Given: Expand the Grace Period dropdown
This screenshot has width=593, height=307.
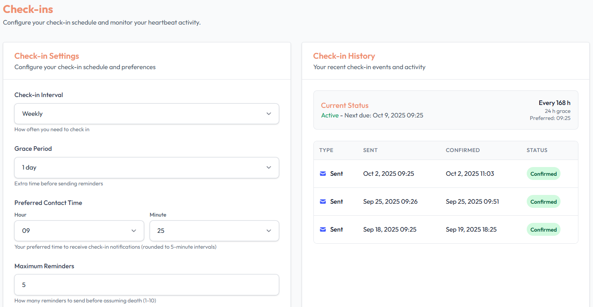Looking at the screenshot, I should [x=147, y=167].
